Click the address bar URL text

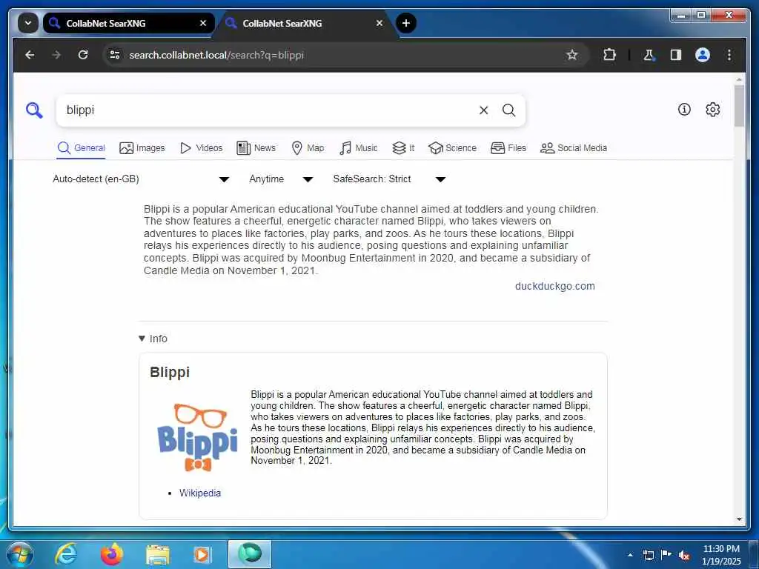point(216,55)
